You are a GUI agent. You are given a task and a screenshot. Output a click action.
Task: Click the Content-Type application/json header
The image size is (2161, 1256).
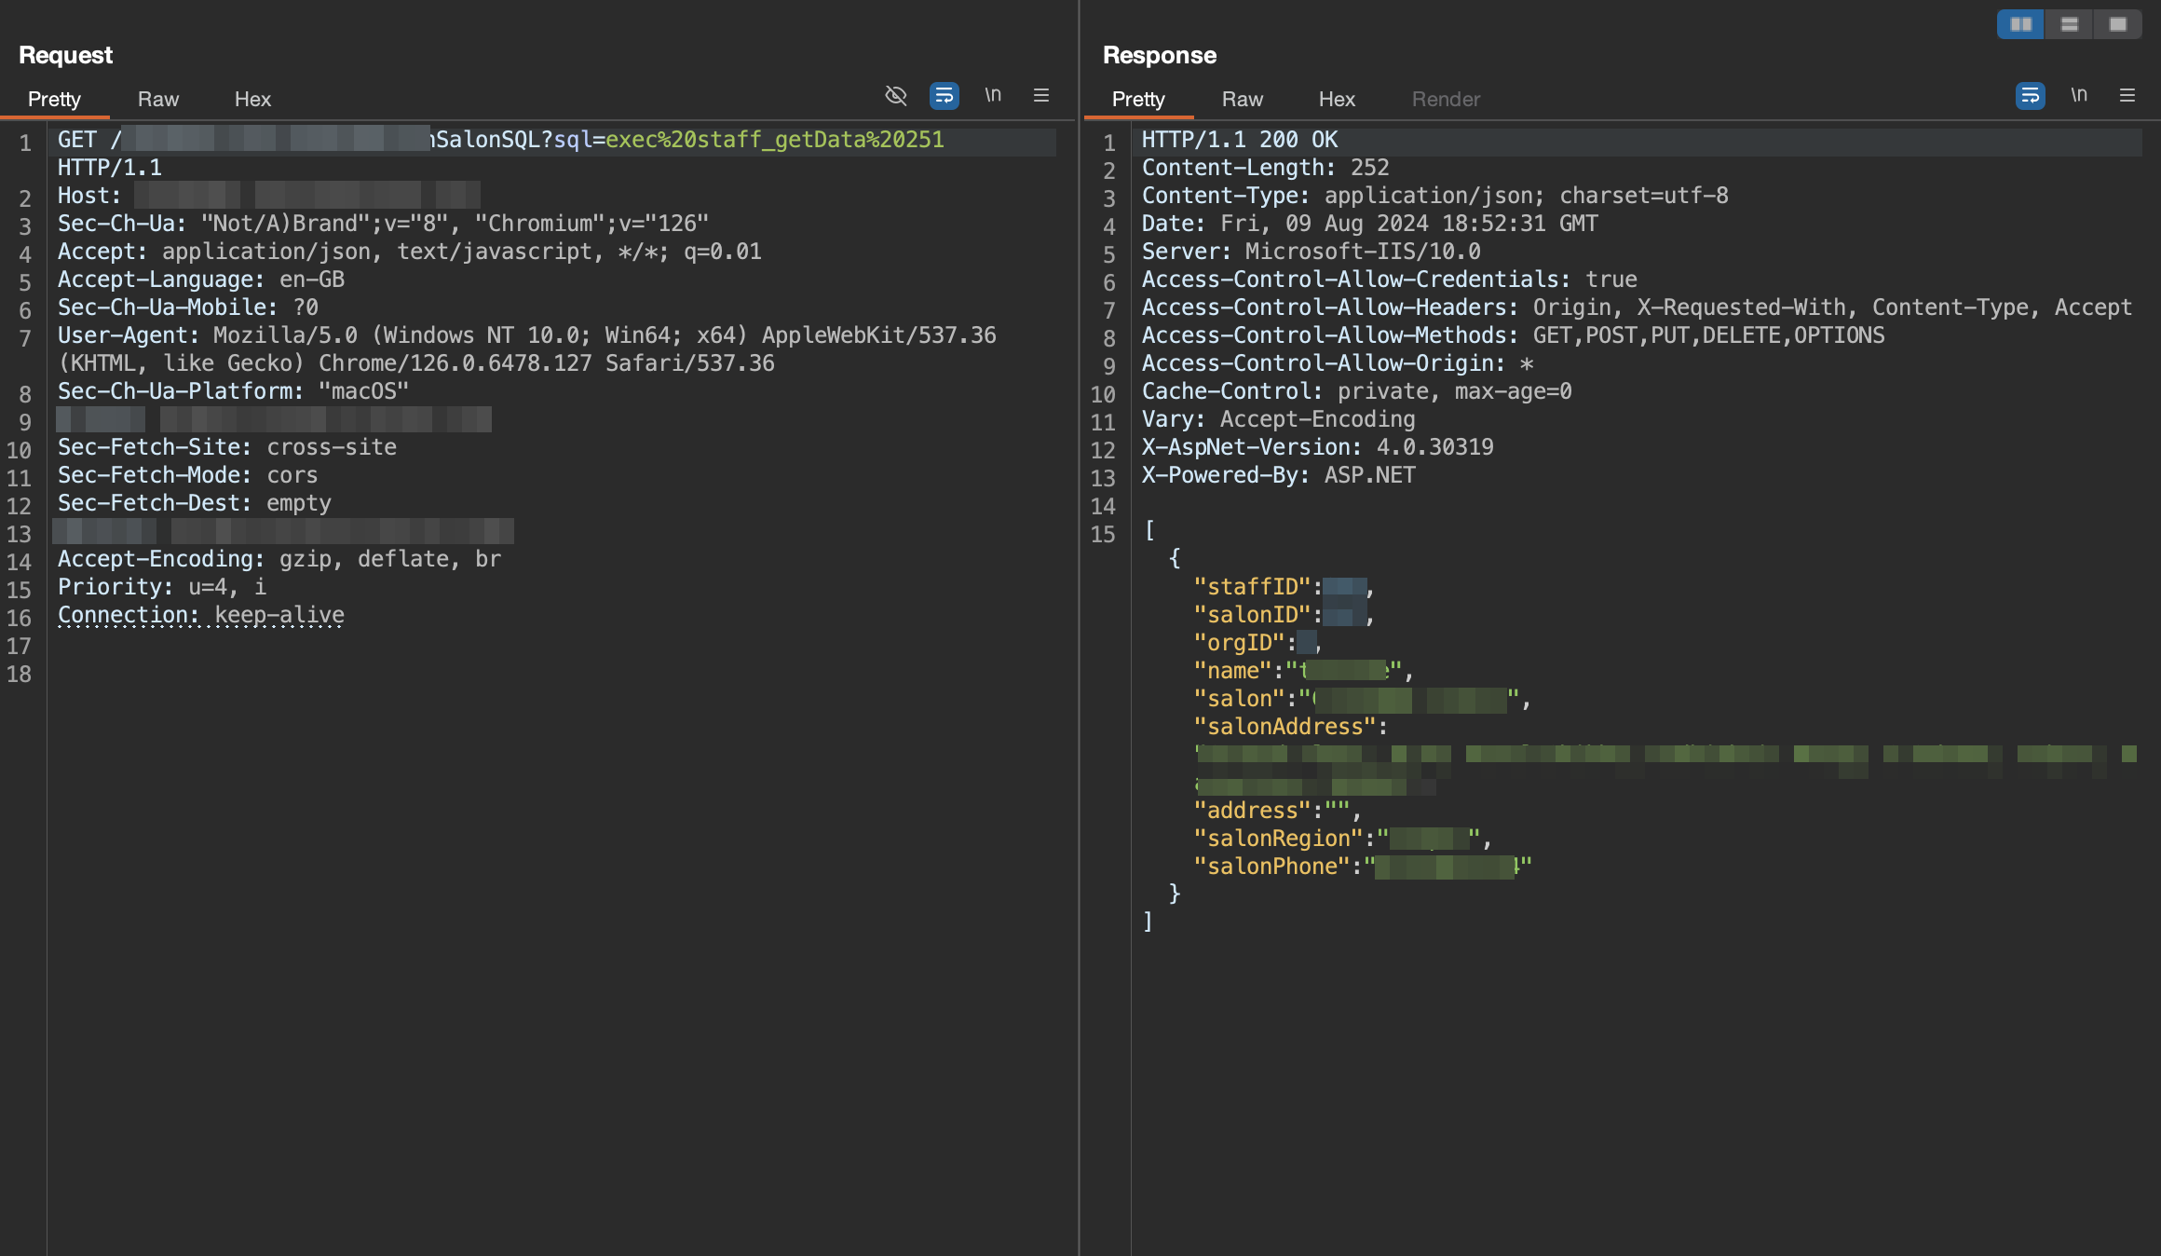coord(1435,196)
